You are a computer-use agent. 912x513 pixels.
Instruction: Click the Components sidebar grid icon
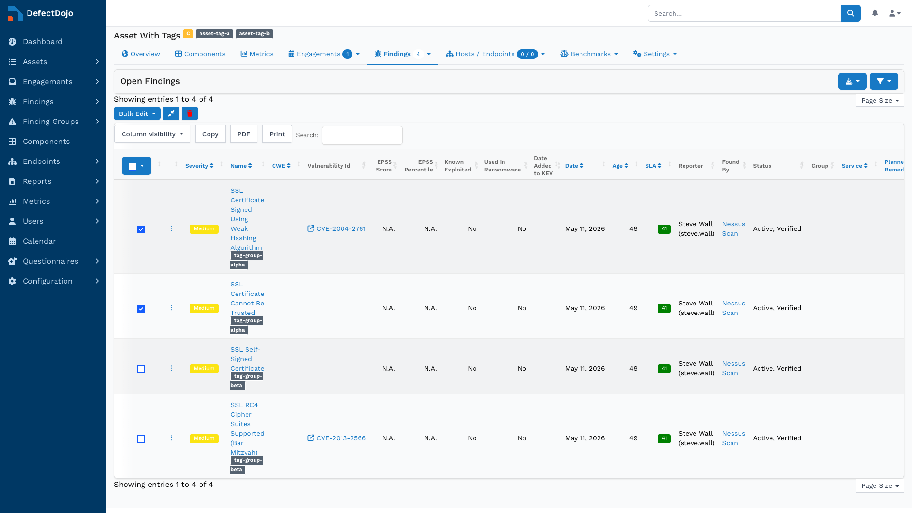tap(12, 142)
